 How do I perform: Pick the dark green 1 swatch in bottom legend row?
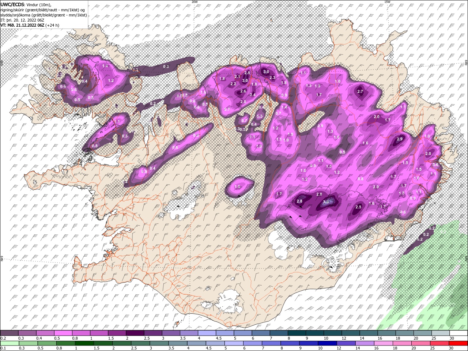tap(84, 343)
